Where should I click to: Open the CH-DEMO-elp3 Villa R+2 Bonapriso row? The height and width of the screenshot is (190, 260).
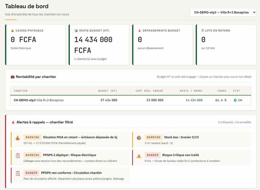coord(131,100)
